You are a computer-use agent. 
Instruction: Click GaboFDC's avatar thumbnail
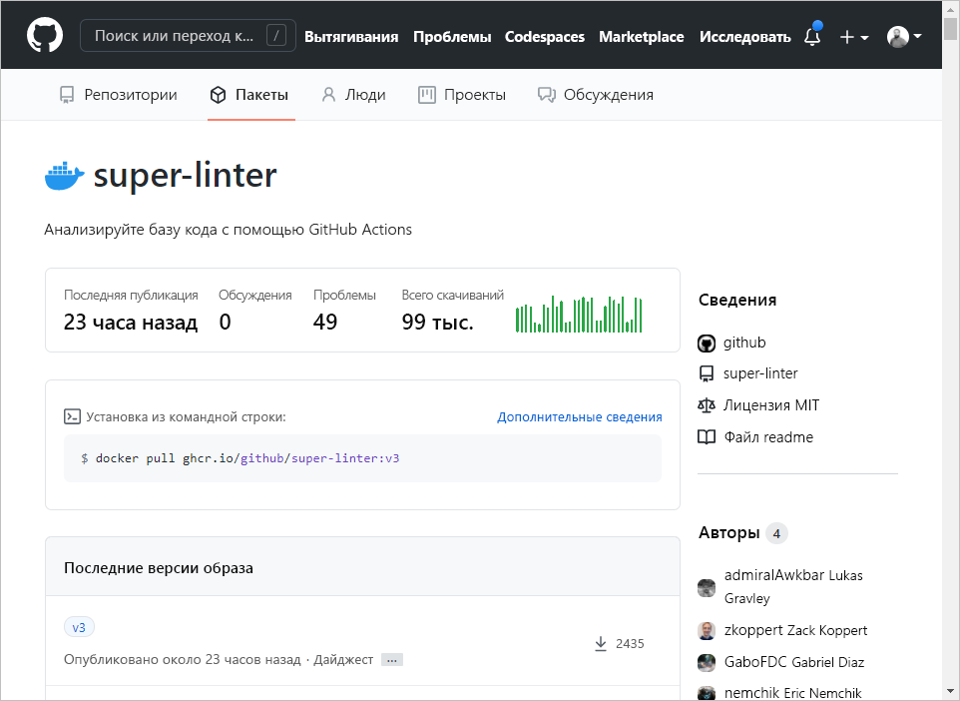tap(707, 662)
